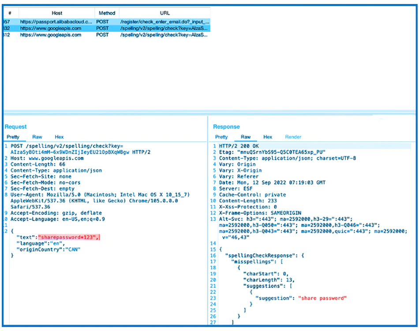419x331 pixels.
Task: Sort the request table by Host column
Action: pos(57,13)
